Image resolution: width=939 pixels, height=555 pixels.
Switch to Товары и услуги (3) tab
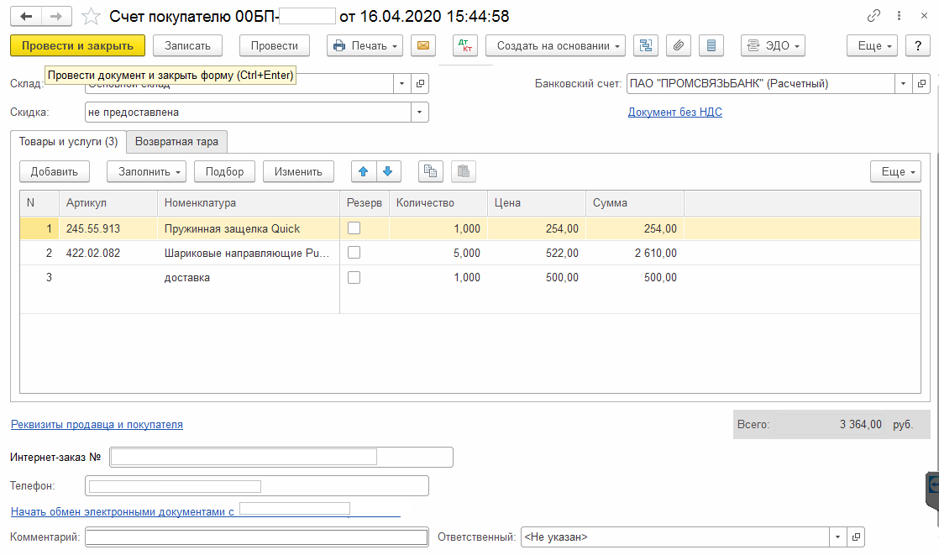tap(68, 142)
